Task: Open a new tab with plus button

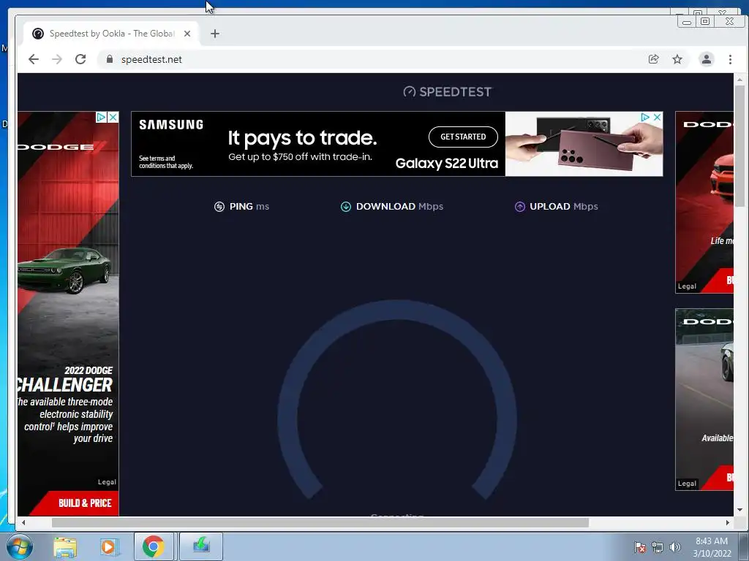Action: pyautogui.click(x=215, y=34)
